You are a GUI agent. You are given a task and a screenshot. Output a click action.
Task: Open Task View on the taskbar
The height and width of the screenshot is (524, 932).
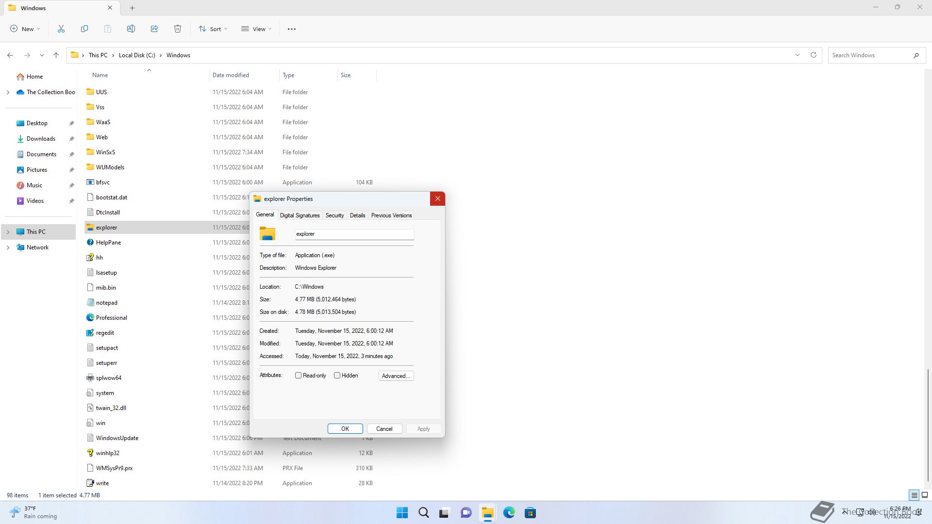pyautogui.click(x=444, y=513)
